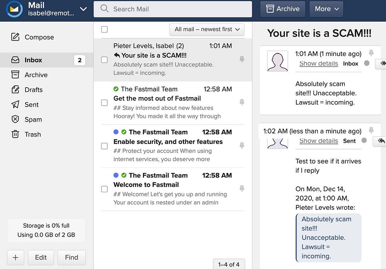Check the 'Enable security, and other features' email

[x=104, y=146]
